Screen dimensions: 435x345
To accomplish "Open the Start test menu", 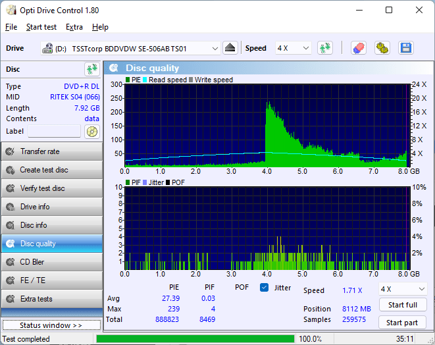I will [x=41, y=27].
